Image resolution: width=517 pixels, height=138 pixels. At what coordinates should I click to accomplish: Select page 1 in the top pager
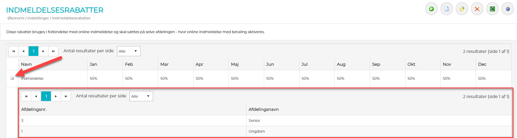click(34, 51)
